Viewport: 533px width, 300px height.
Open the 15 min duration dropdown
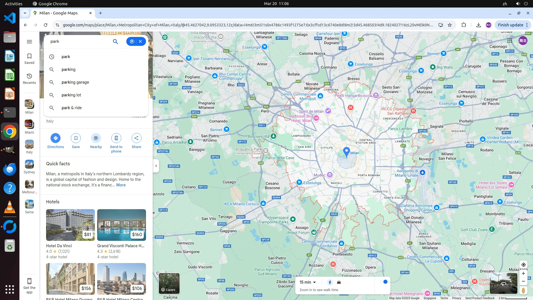click(x=308, y=282)
